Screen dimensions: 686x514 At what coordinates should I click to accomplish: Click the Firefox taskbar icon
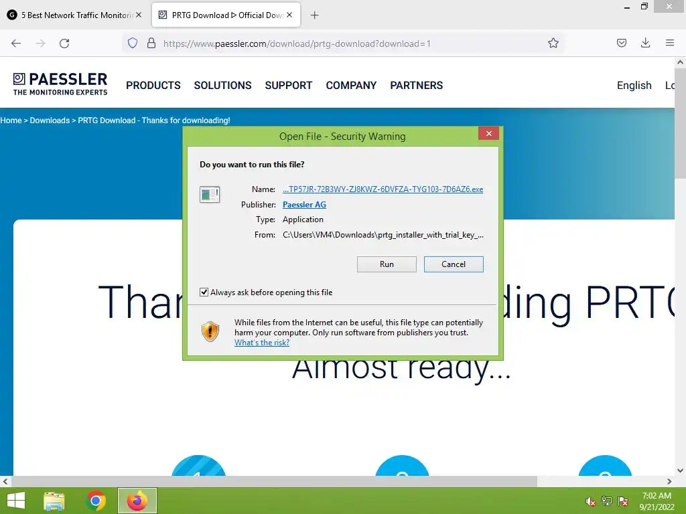pyautogui.click(x=137, y=501)
